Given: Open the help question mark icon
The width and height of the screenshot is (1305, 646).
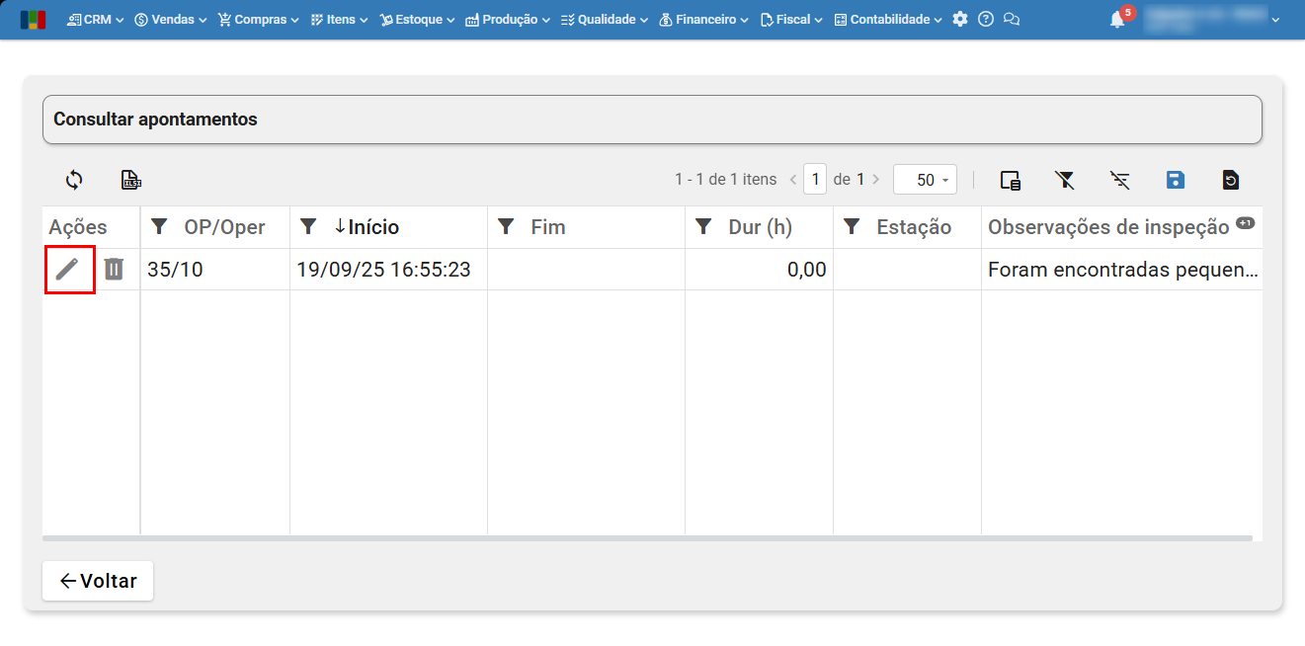Looking at the screenshot, I should 986,20.
